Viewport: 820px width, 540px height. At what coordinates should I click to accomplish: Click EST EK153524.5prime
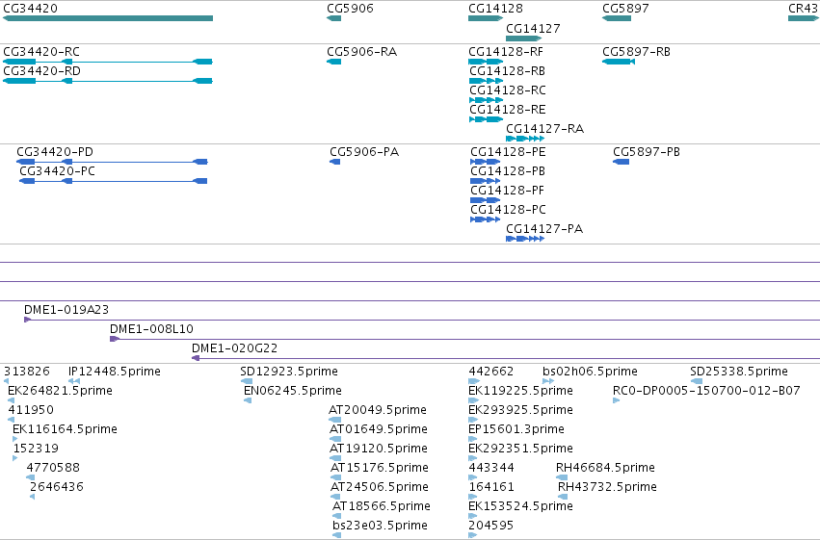[x=472, y=517]
